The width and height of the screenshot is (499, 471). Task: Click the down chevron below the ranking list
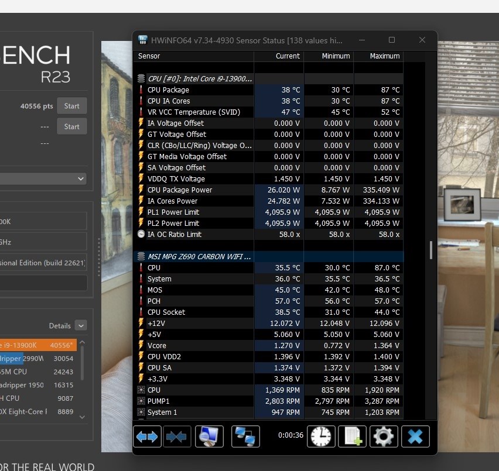pos(81,417)
